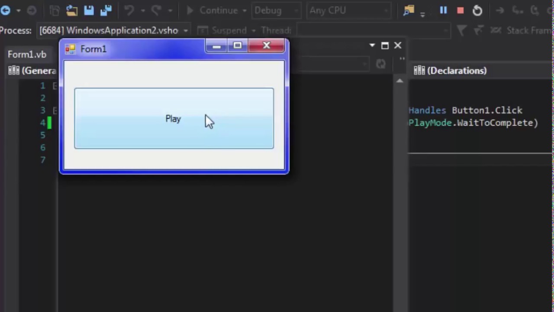Viewport: 554px width, 312px height.
Task: Click PlayMode.WaitToComplete in the code
Action: [471, 123]
